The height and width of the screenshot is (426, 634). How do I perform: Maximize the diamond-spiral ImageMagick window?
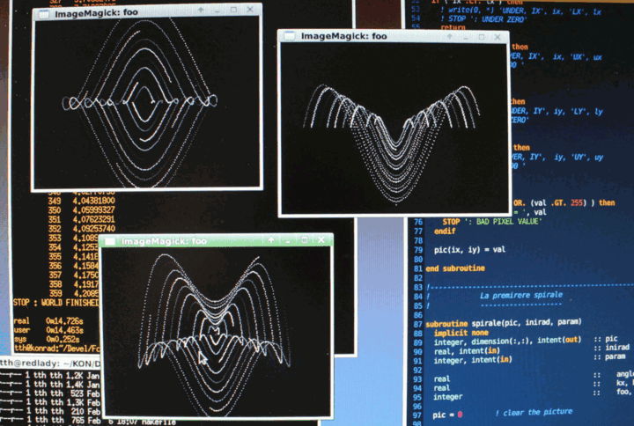tap(233, 10)
